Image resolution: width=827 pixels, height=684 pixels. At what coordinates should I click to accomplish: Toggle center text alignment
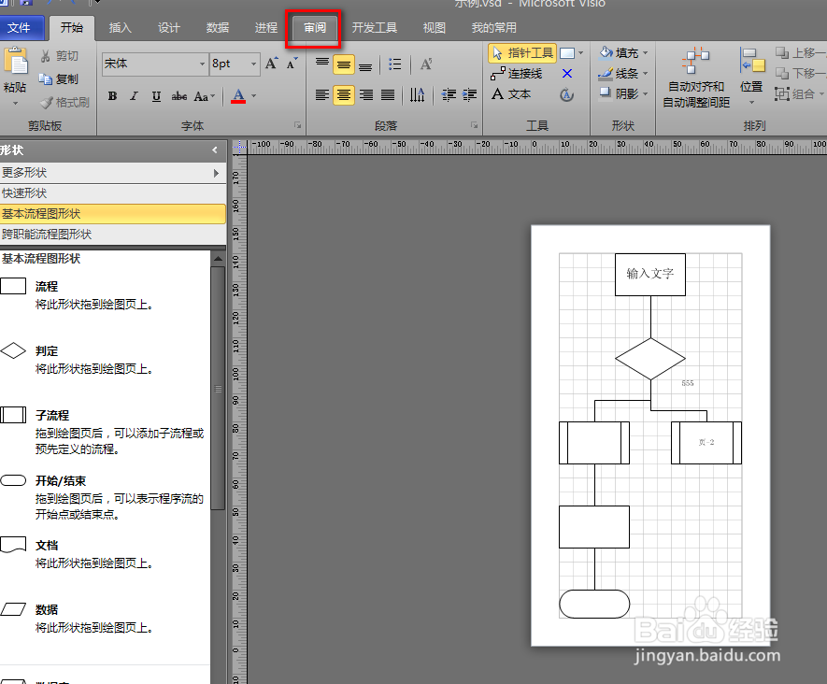(x=343, y=95)
